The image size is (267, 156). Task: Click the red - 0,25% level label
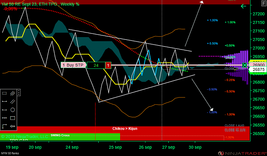(230, 80)
